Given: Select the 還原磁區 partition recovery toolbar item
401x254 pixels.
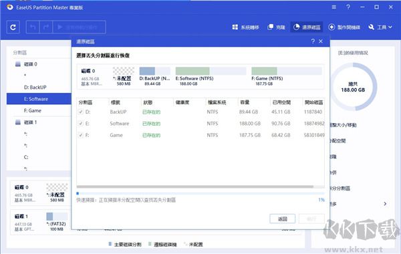Looking at the screenshot, I should [307, 27].
